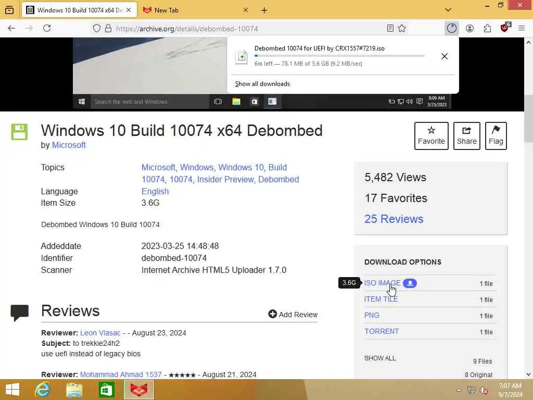Open the downloads progress toolbar button

click(451, 28)
